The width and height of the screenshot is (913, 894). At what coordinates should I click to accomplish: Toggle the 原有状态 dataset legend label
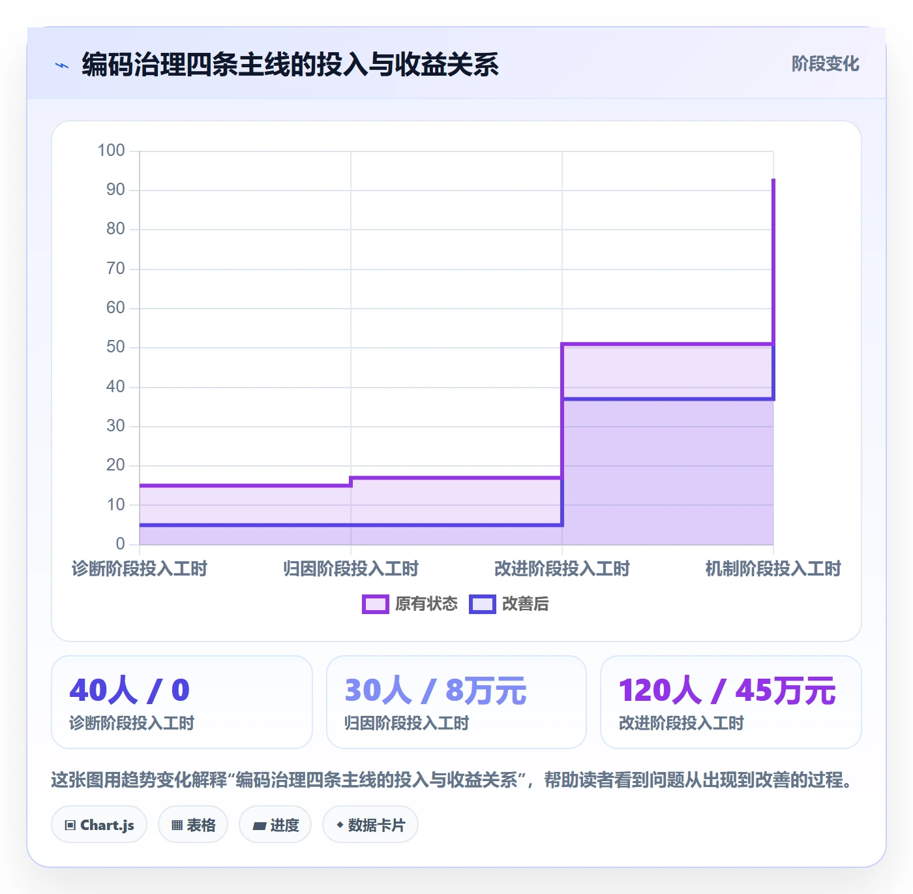pos(427,604)
